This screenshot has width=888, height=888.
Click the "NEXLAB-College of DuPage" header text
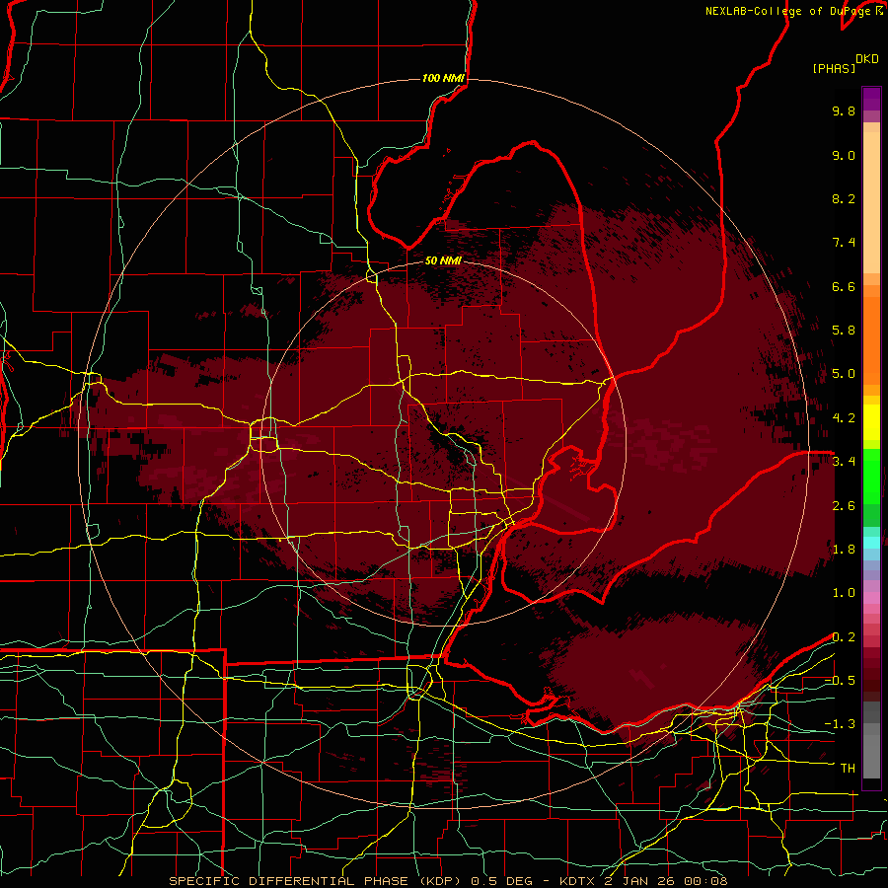click(788, 11)
